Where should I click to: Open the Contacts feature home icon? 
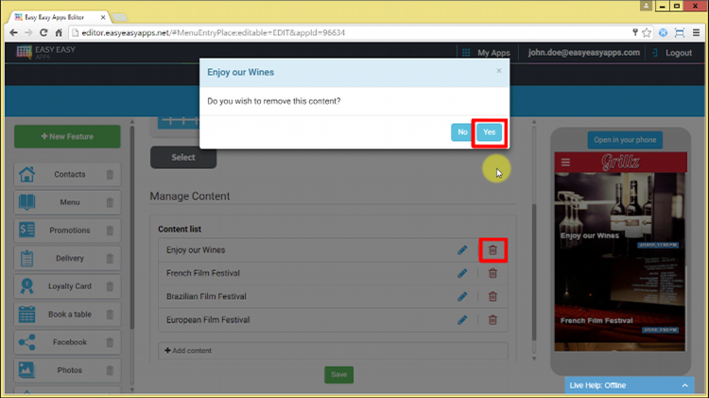[26, 174]
